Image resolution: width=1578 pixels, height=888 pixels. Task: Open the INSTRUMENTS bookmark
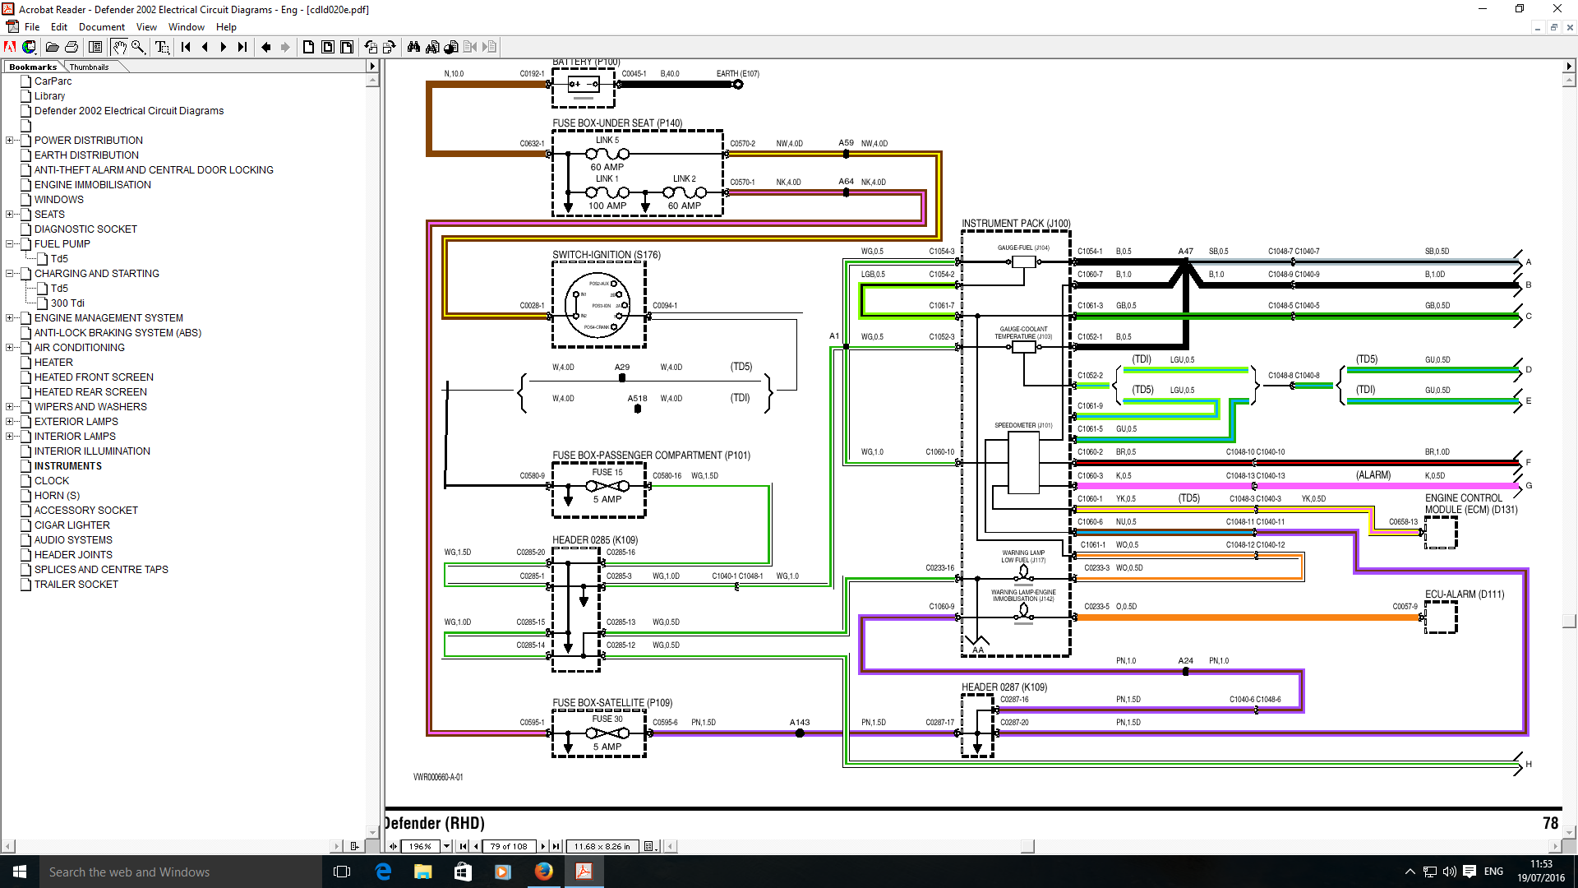click(68, 466)
